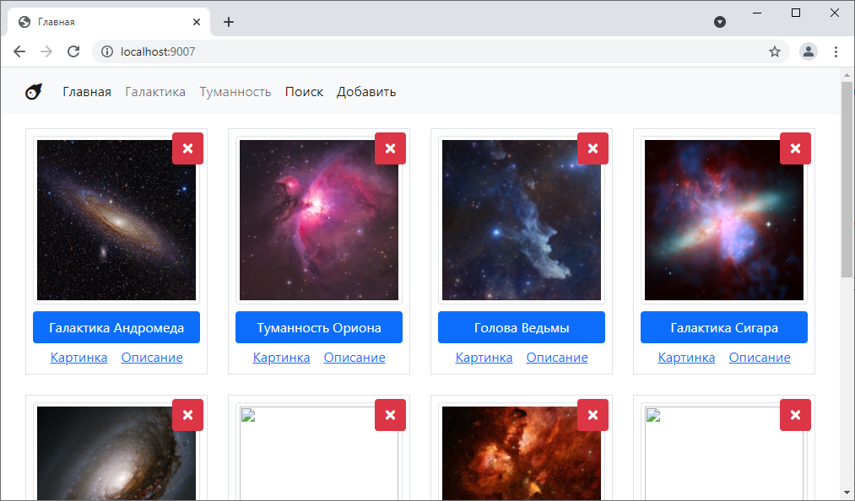Click the Галактика Сигара image thumbnail
The width and height of the screenshot is (855, 501).
point(723,220)
